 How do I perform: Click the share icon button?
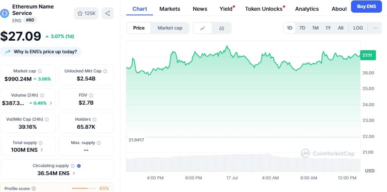pyautogui.click(x=107, y=13)
